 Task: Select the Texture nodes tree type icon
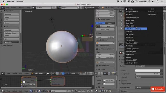tap(36, 91)
